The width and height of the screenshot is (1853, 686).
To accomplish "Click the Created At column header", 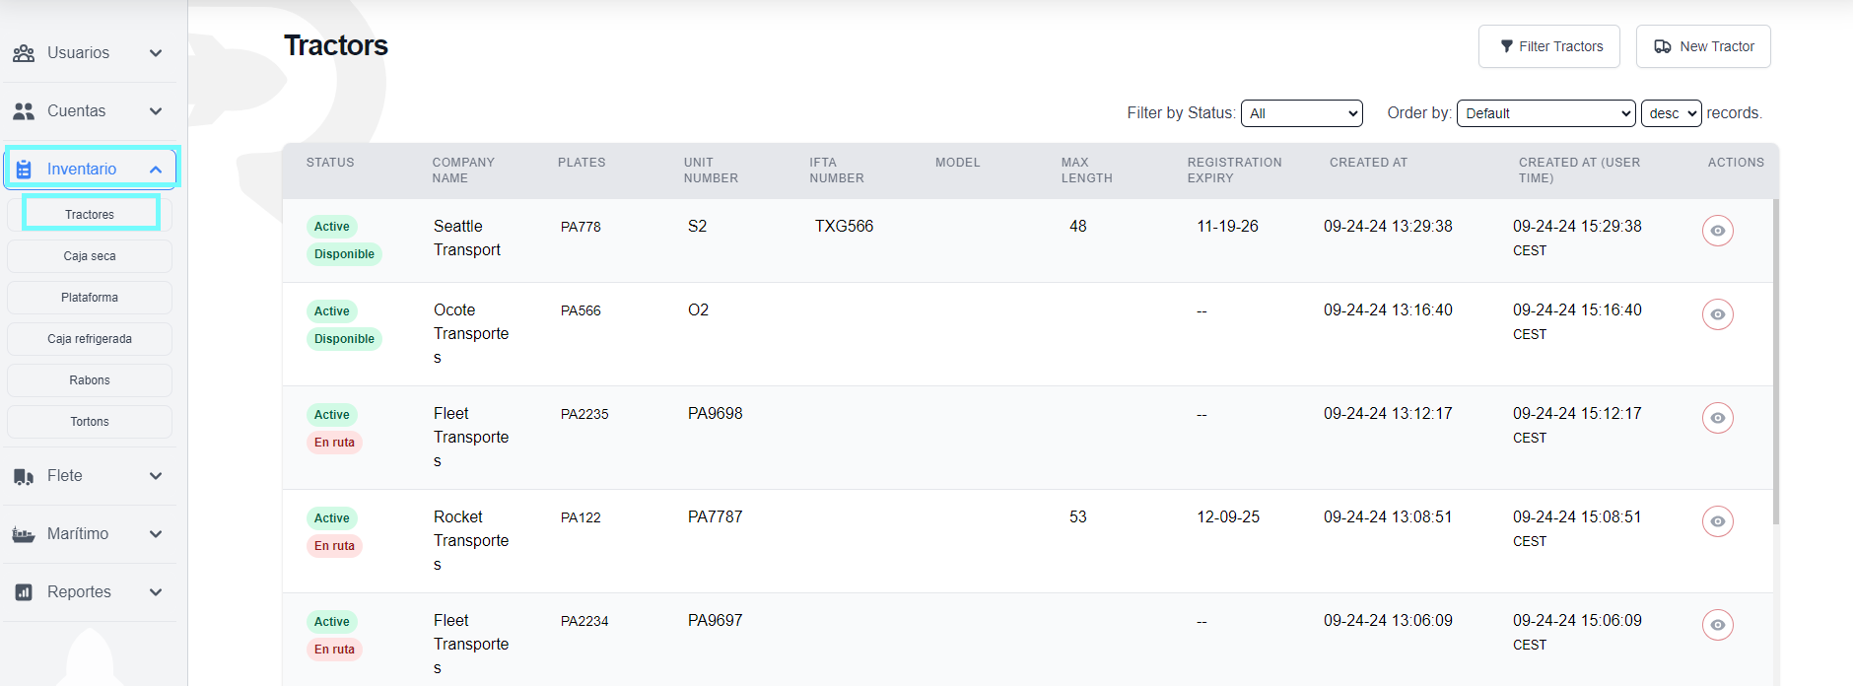I will pos(1369,163).
